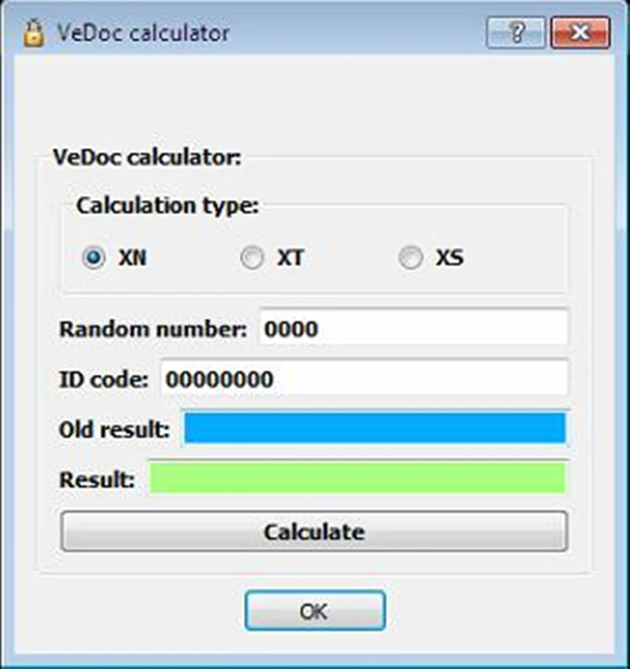The image size is (630, 669).
Task: Click the question mark help button
Action: [x=516, y=34]
